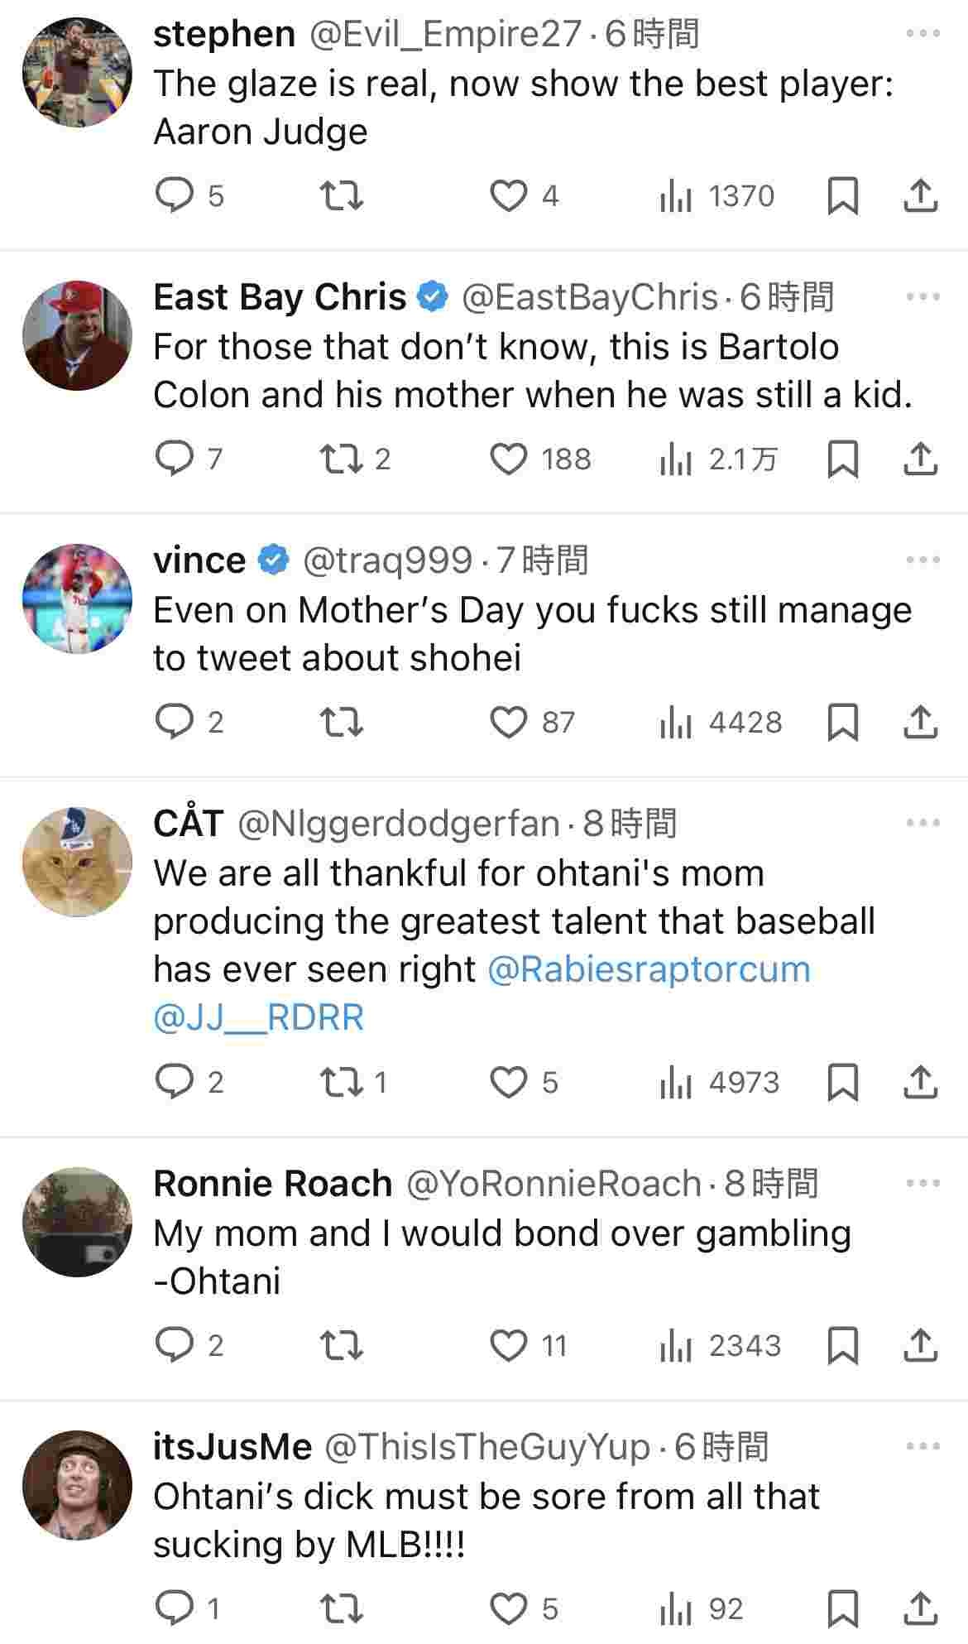Open East Bay Chris's profile picture

click(x=77, y=335)
